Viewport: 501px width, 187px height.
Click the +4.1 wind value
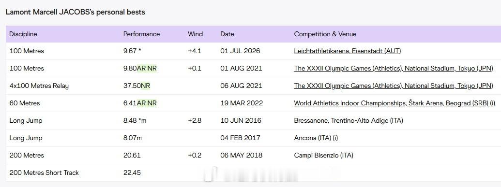tap(195, 51)
